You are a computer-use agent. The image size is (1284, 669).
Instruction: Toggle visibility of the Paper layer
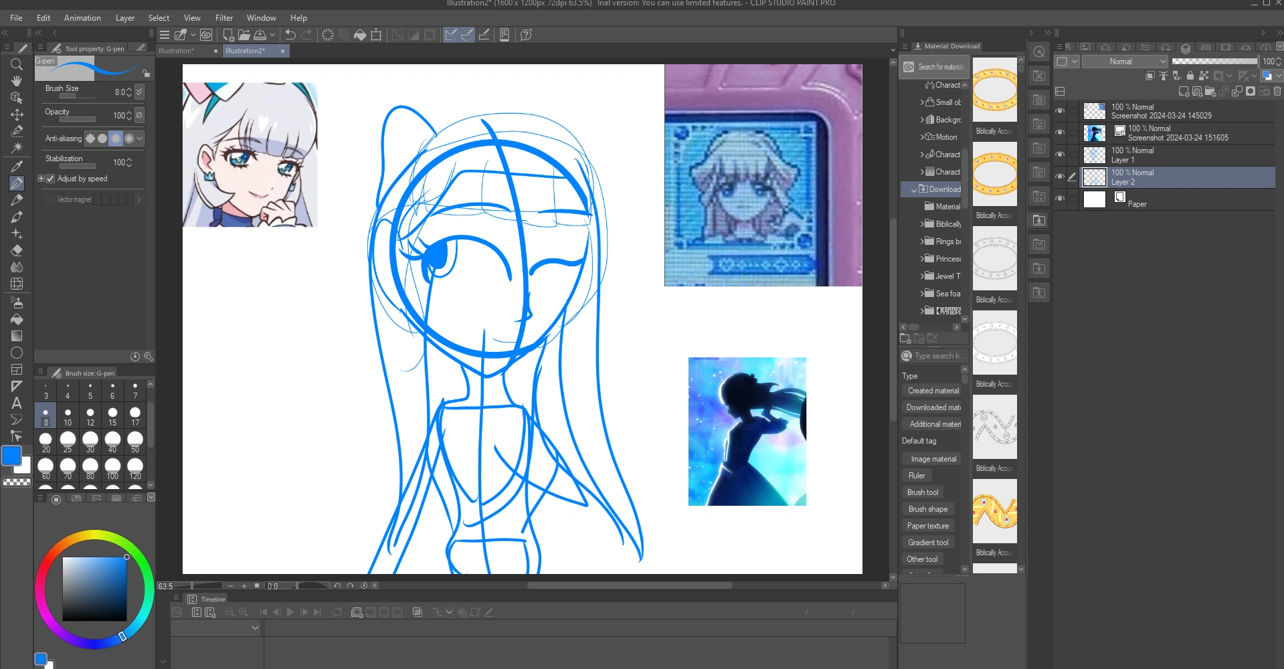[x=1060, y=199]
